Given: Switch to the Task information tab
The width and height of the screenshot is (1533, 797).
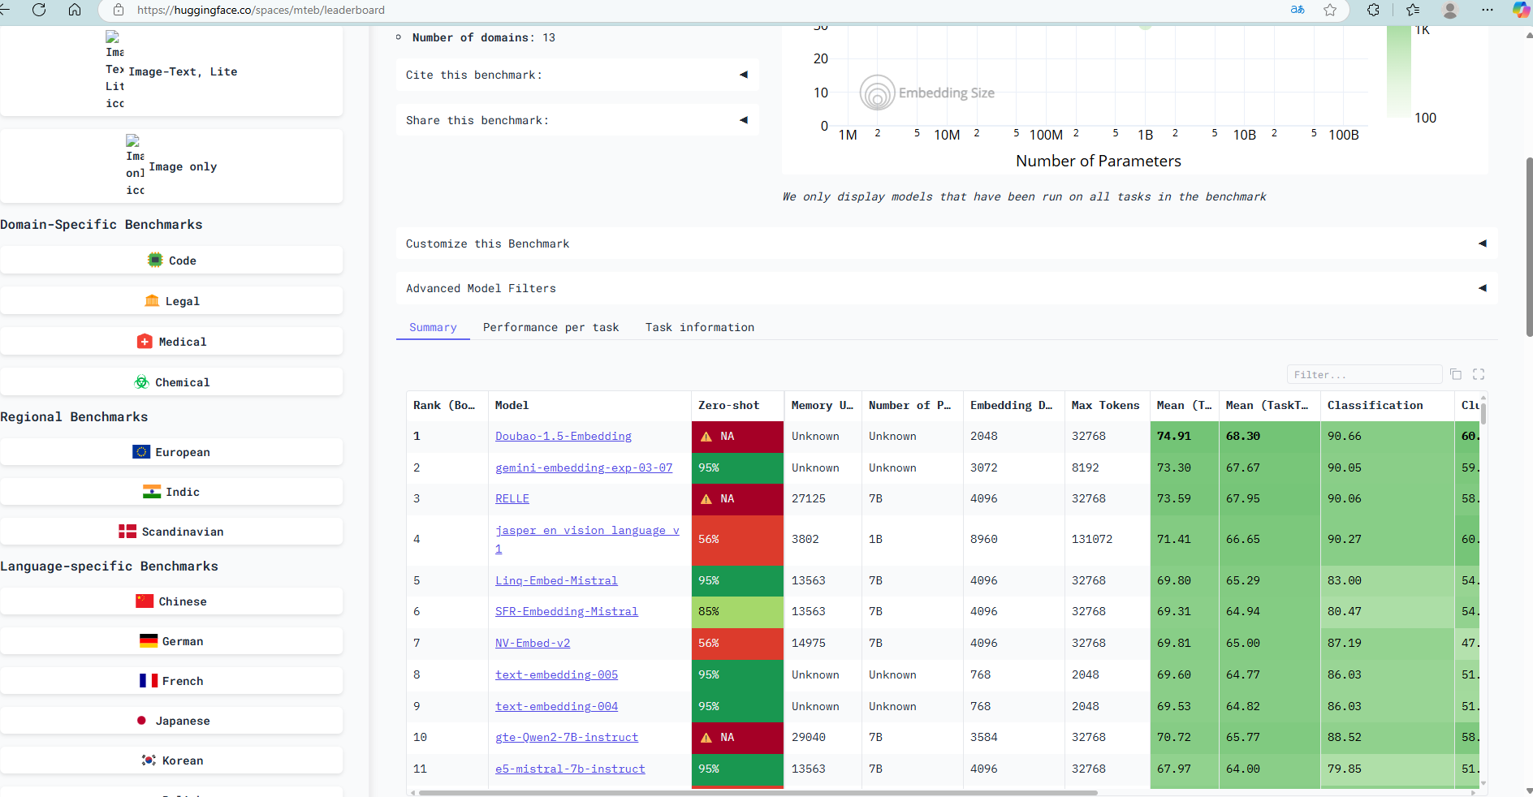Looking at the screenshot, I should 700,327.
